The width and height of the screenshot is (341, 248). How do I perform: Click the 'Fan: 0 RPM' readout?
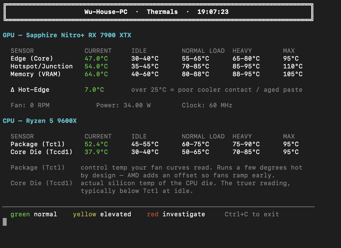(30, 105)
